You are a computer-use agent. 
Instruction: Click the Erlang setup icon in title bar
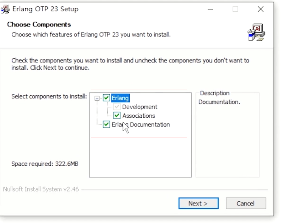[x=5, y=9]
